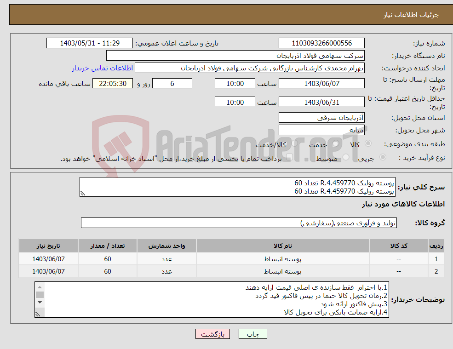Screen dimensions: 453x349
Task: Open the اطلاعات تماس خریدار link
Action: (x=103, y=68)
